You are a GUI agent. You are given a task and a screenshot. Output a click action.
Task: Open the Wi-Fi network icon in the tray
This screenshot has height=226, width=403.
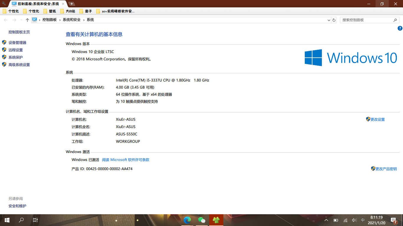345,220
